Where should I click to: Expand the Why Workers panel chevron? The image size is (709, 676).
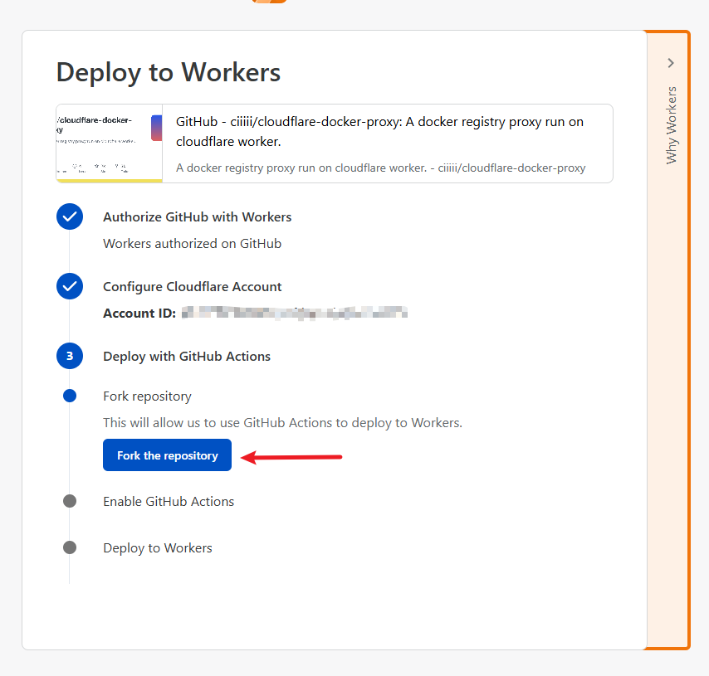coord(671,63)
